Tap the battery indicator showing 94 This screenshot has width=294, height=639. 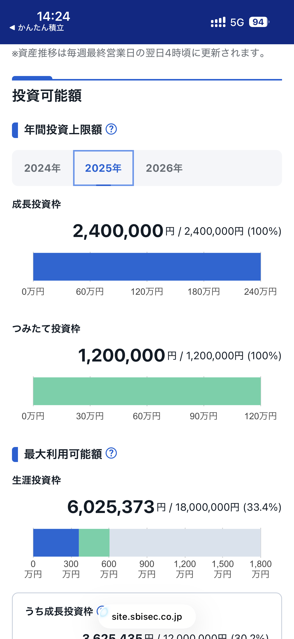[x=259, y=22]
